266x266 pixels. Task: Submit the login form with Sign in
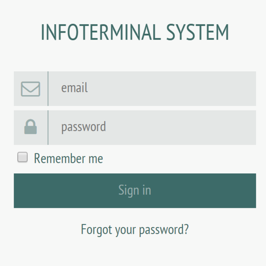click(135, 190)
